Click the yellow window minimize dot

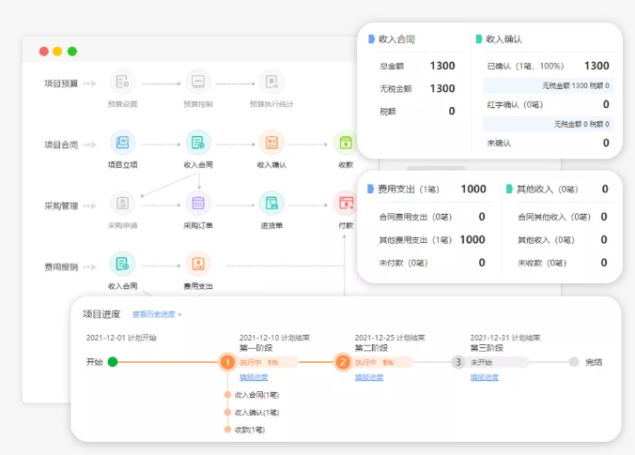[57, 52]
